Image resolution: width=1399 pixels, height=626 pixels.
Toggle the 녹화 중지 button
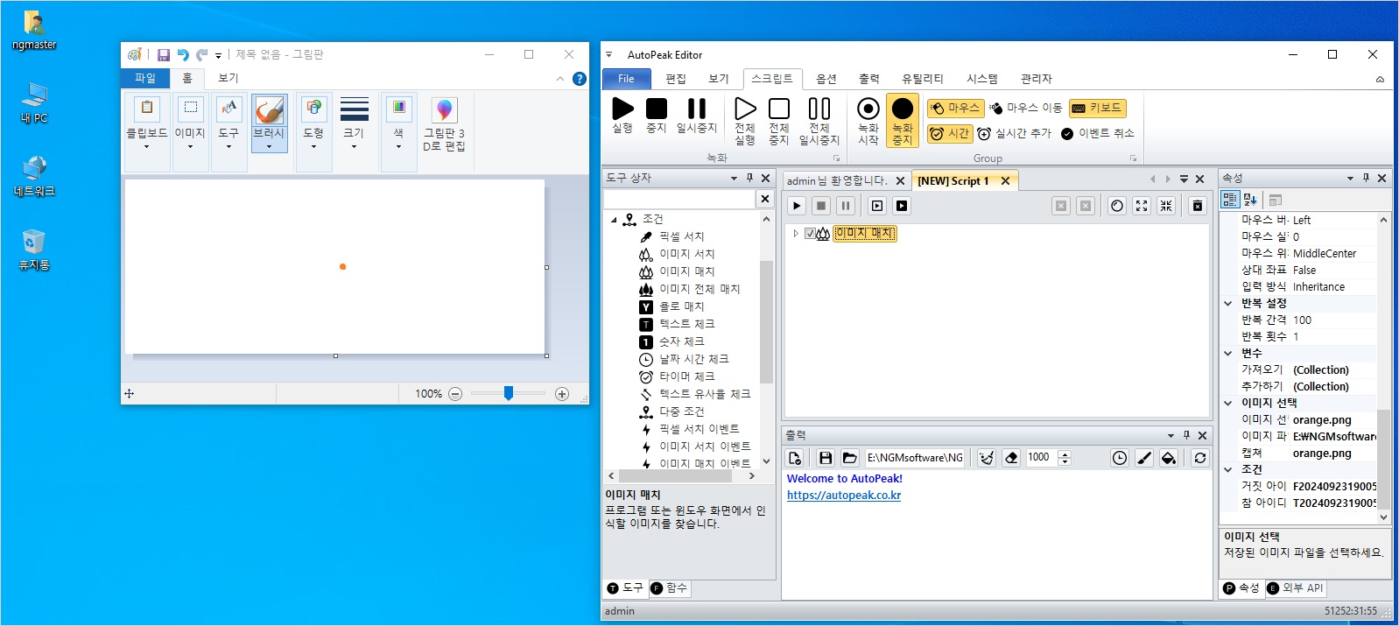coord(903,121)
